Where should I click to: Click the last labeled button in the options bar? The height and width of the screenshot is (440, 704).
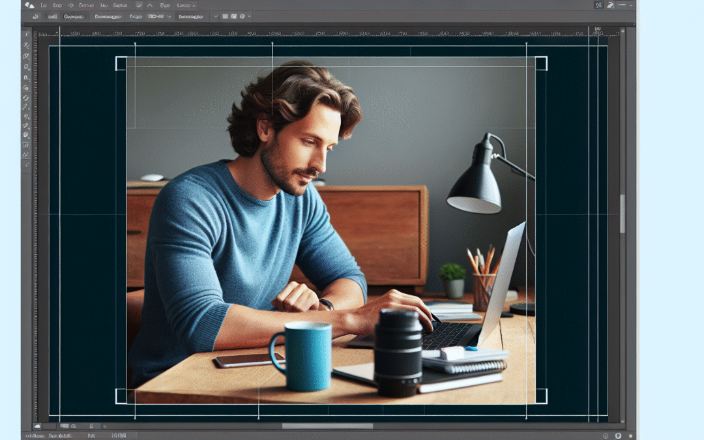pyautogui.click(x=192, y=16)
